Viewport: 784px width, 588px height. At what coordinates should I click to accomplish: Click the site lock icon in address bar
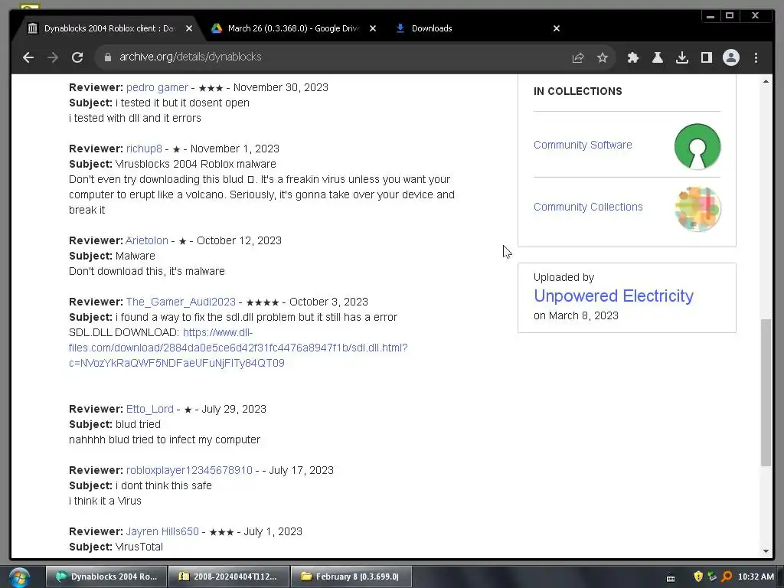107,57
